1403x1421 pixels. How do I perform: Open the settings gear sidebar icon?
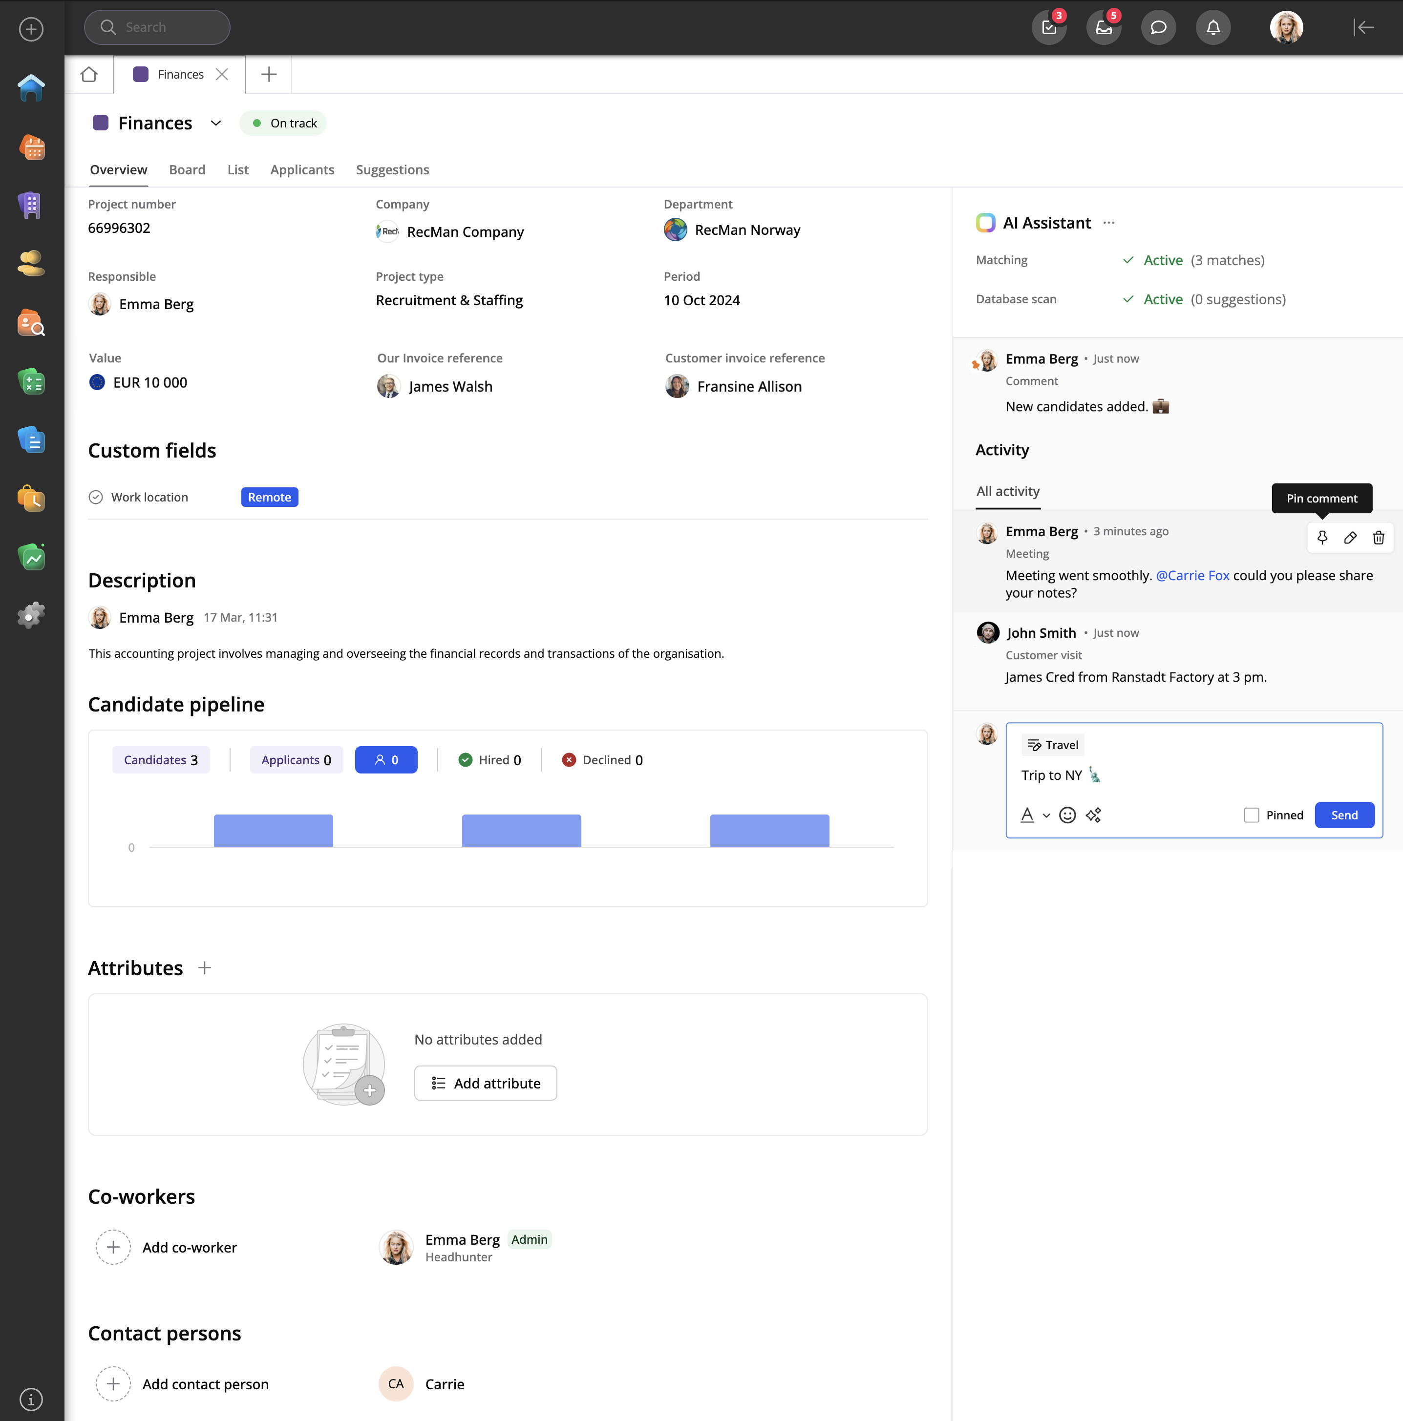tap(31, 615)
